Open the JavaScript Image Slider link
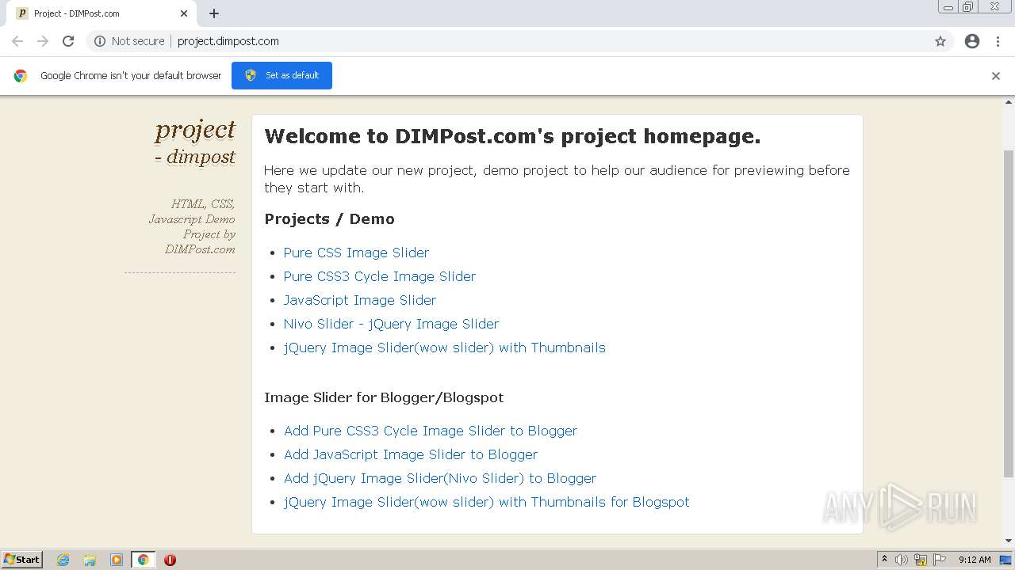This screenshot has height=570, width=1015. tap(360, 300)
